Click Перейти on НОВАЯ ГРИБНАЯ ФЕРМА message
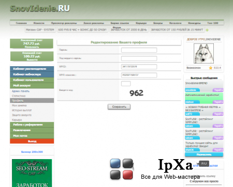The height and width of the screenshot is (187, 233). pos(218,114)
